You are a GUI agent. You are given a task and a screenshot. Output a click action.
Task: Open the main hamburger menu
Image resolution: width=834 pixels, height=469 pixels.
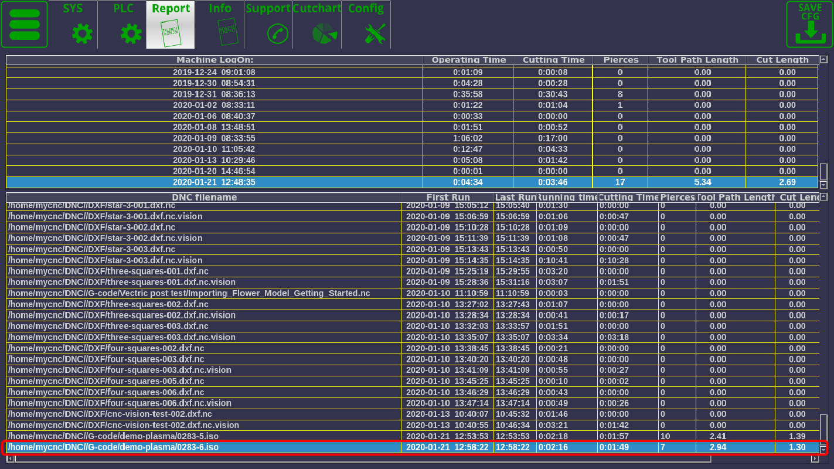[24, 25]
